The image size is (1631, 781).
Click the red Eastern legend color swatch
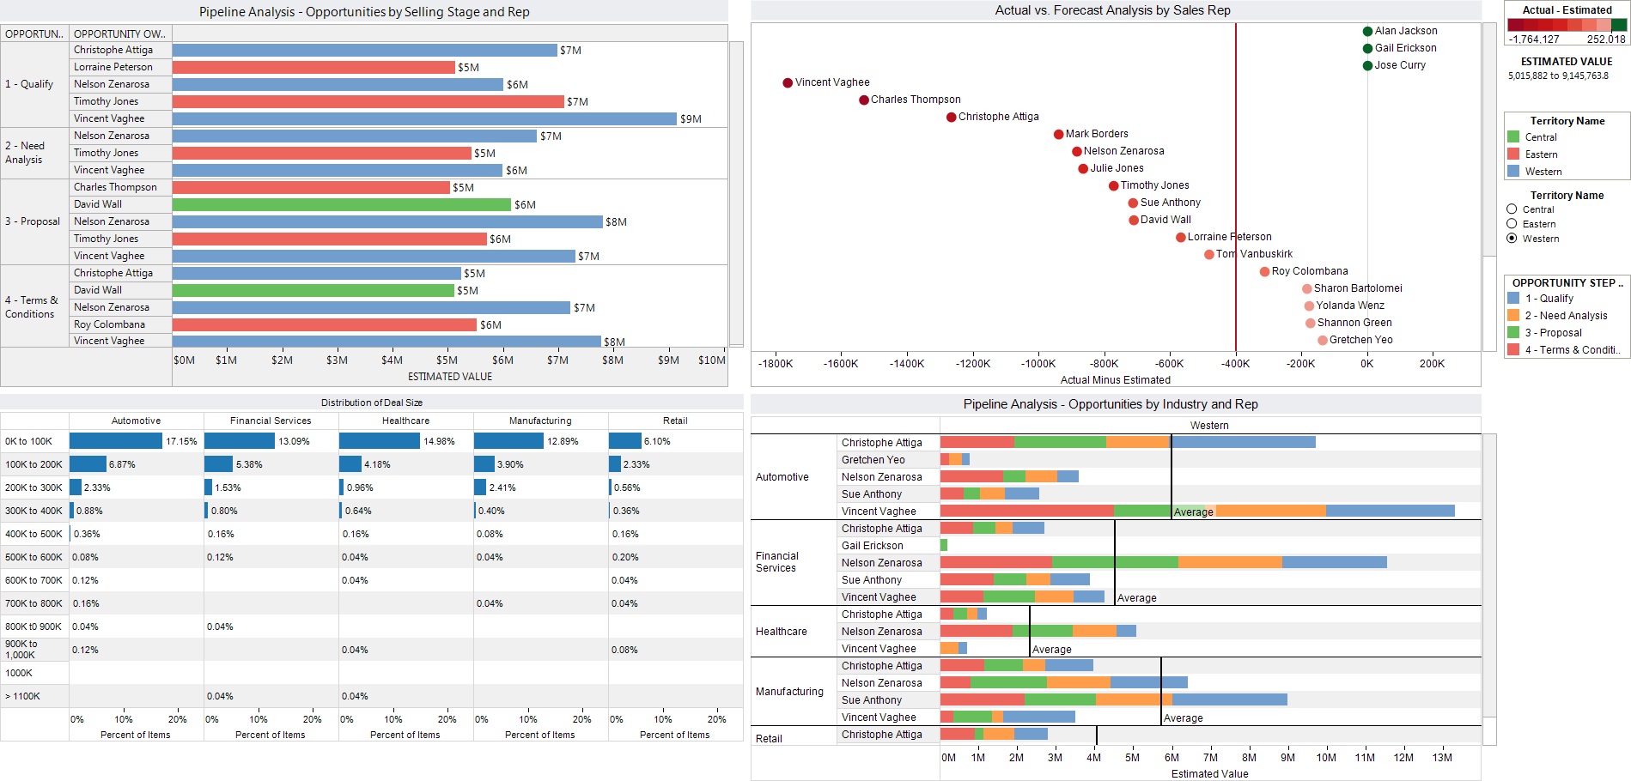(x=1513, y=154)
